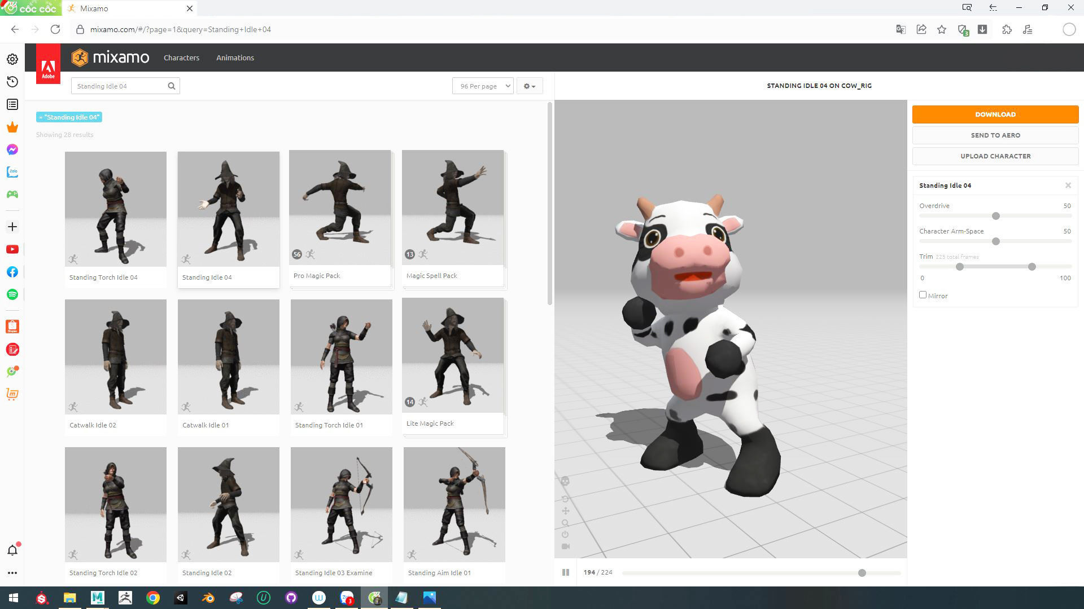
Task: Toggle skeleton view skull icon in viewer
Action: (x=565, y=481)
